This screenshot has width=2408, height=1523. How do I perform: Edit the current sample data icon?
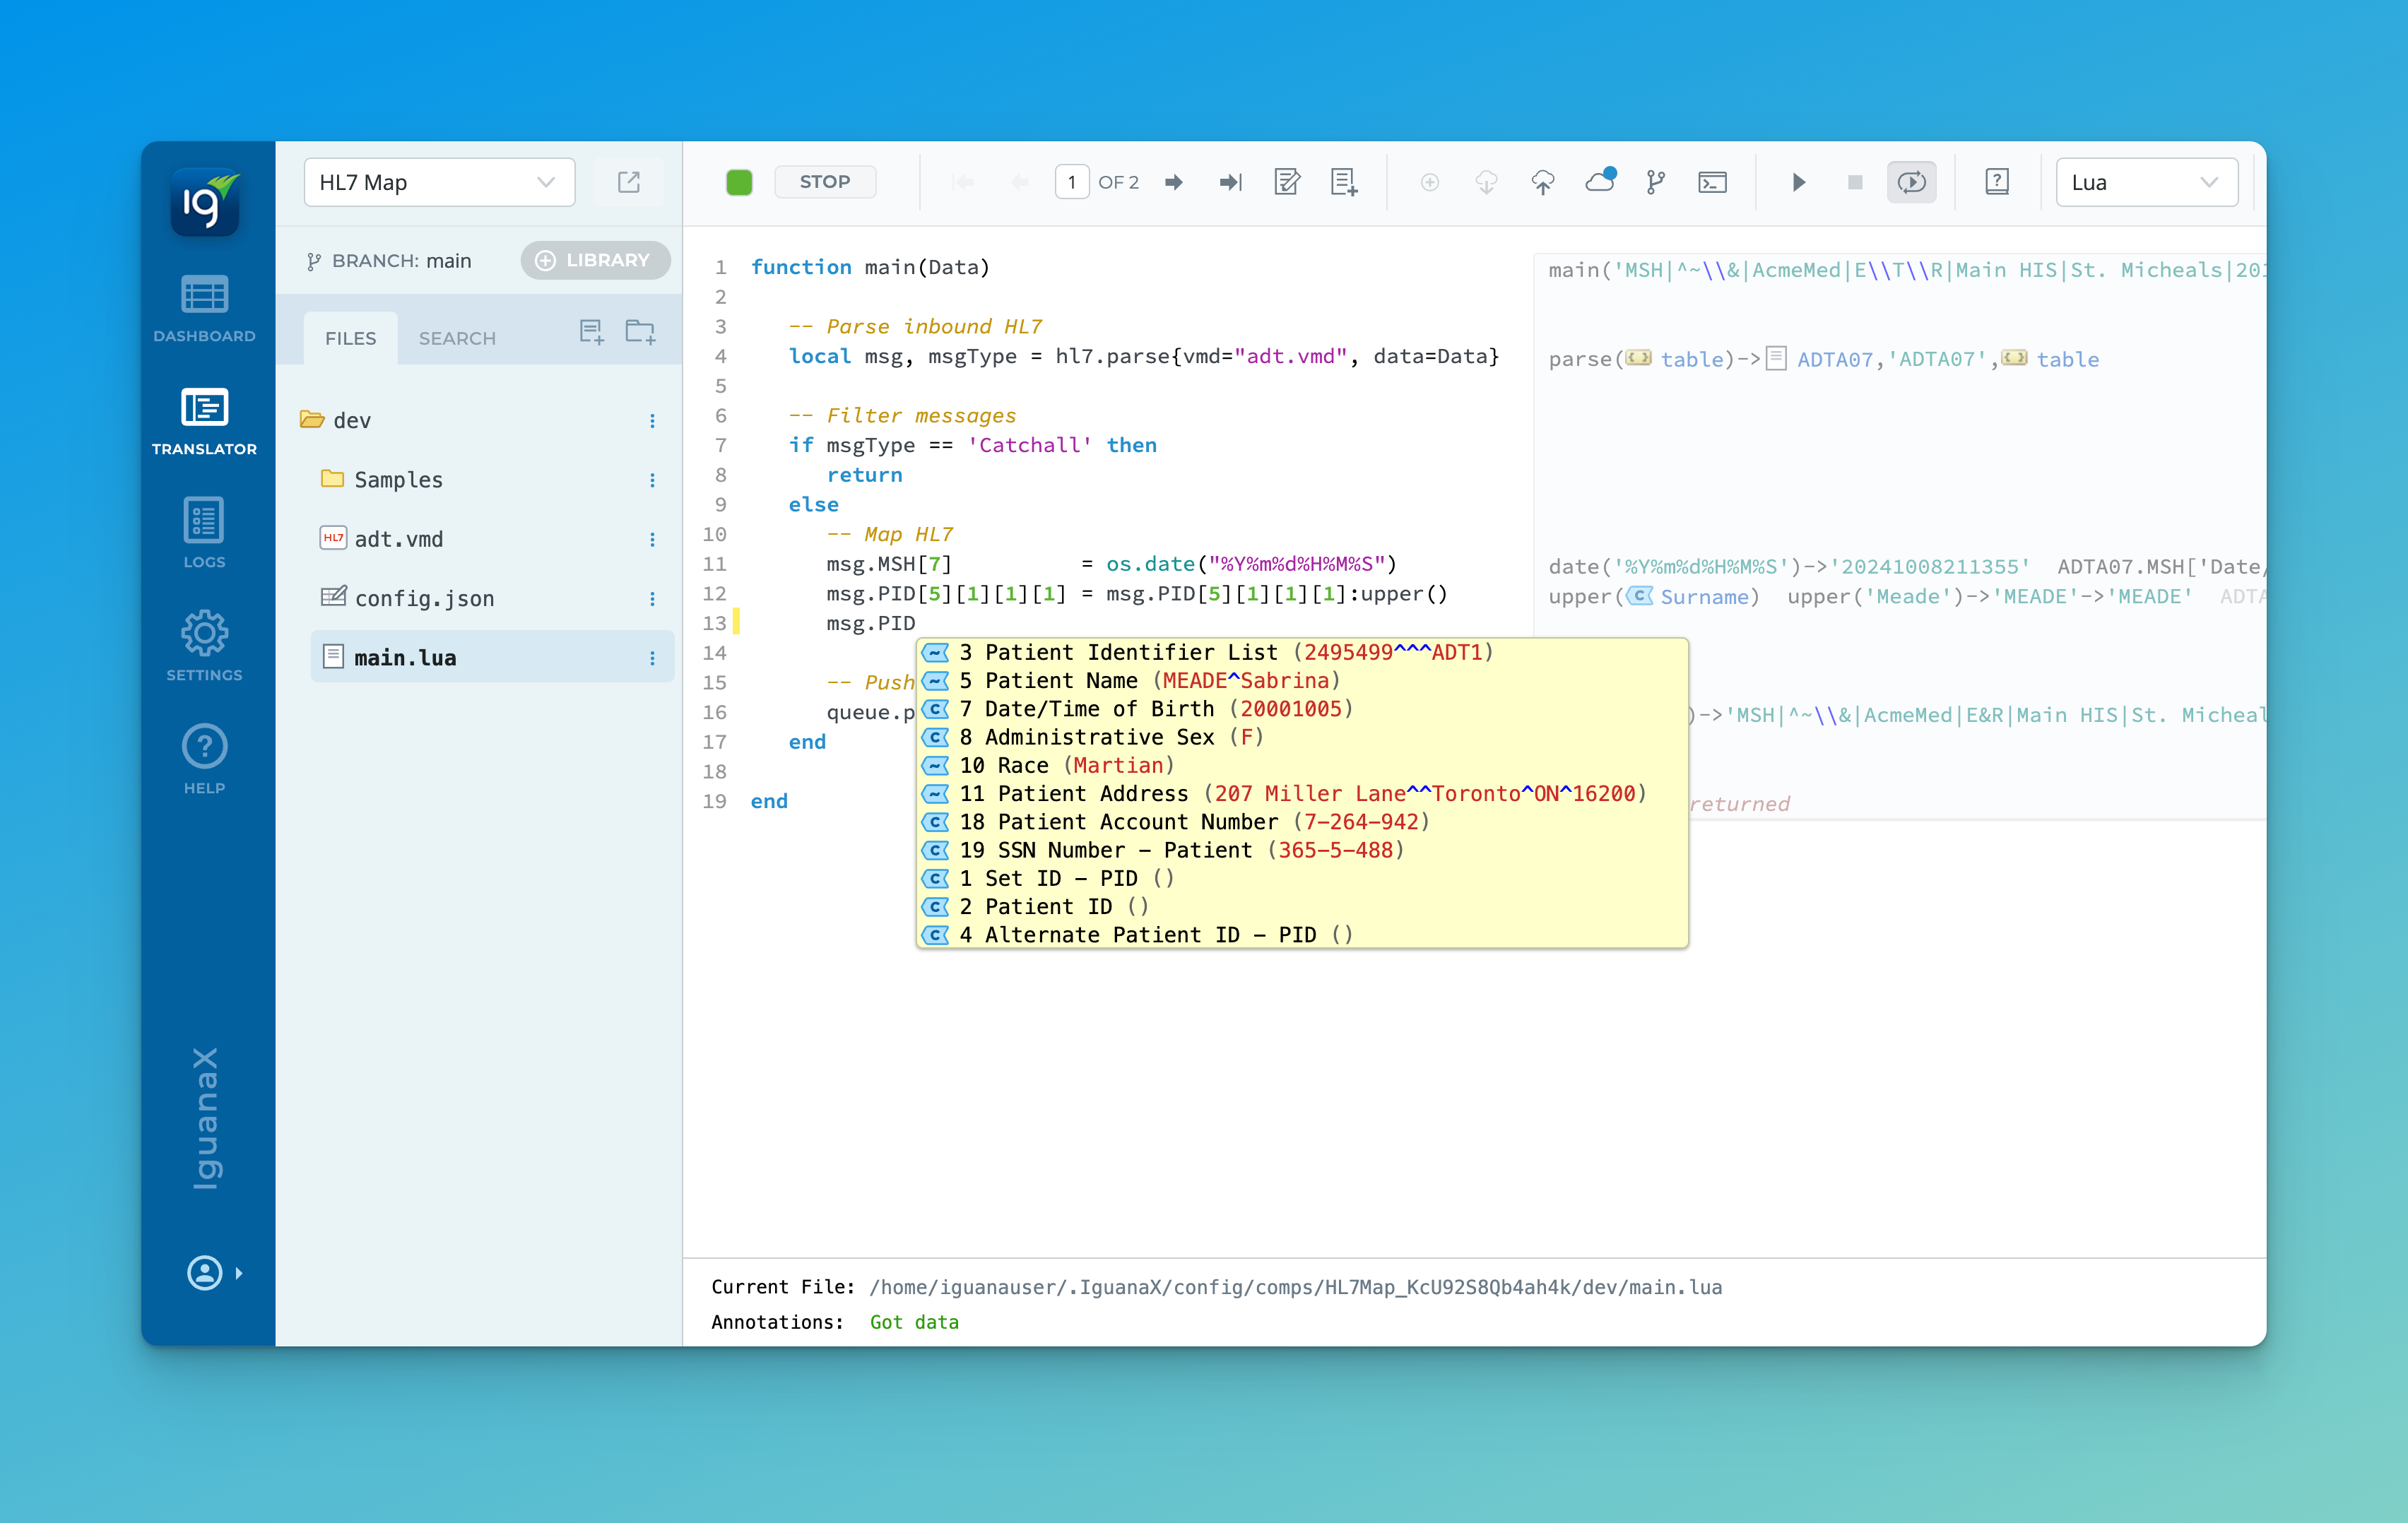pos(1287,182)
